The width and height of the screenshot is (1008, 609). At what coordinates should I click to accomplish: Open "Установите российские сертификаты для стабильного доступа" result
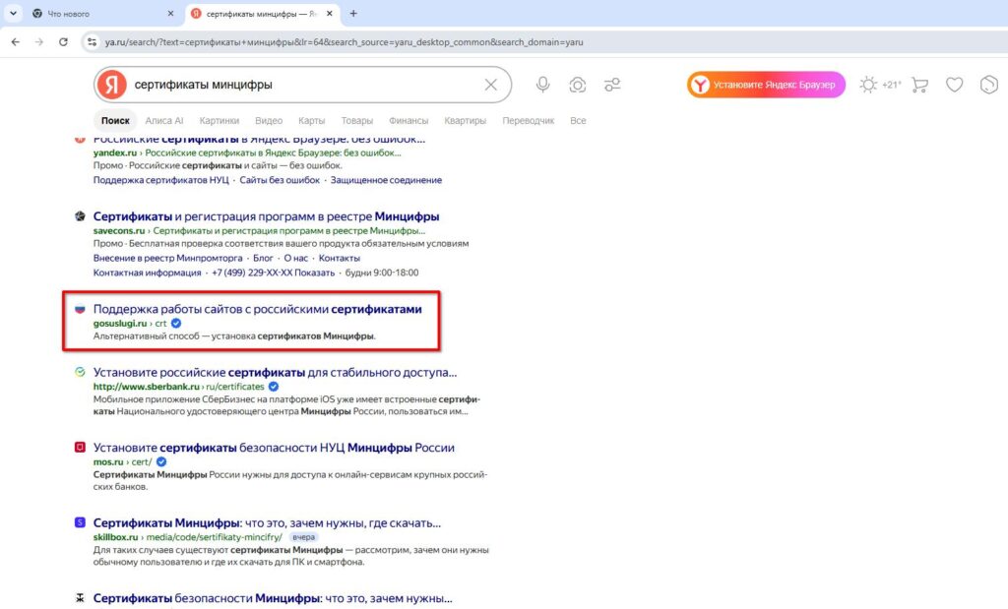[276, 373]
